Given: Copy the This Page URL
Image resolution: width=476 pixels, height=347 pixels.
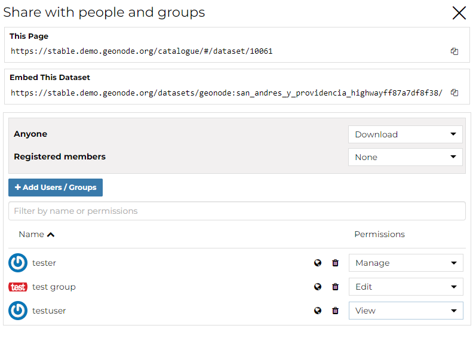Looking at the screenshot, I should click(454, 51).
